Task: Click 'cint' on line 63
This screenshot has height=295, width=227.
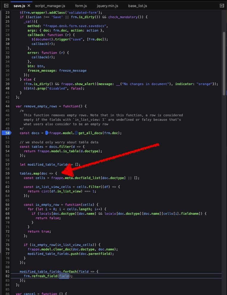Action: coord(45,191)
